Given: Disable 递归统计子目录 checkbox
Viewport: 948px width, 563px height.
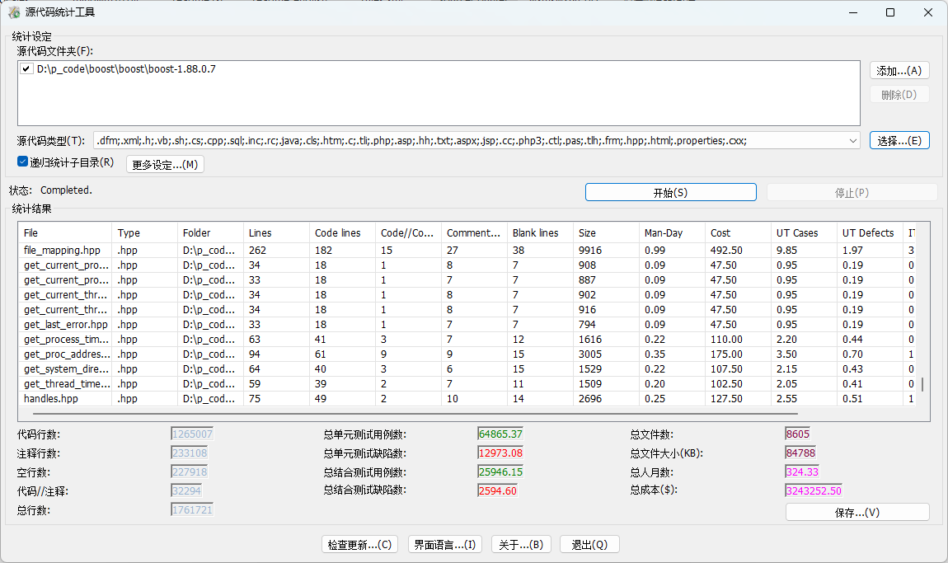Looking at the screenshot, I should pyautogui.click(x=23, y=162).
